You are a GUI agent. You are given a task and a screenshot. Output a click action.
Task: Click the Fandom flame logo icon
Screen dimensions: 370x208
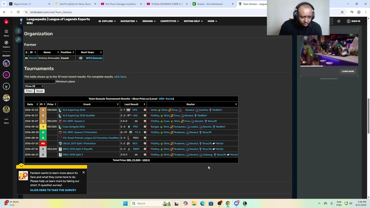[6, 21]
